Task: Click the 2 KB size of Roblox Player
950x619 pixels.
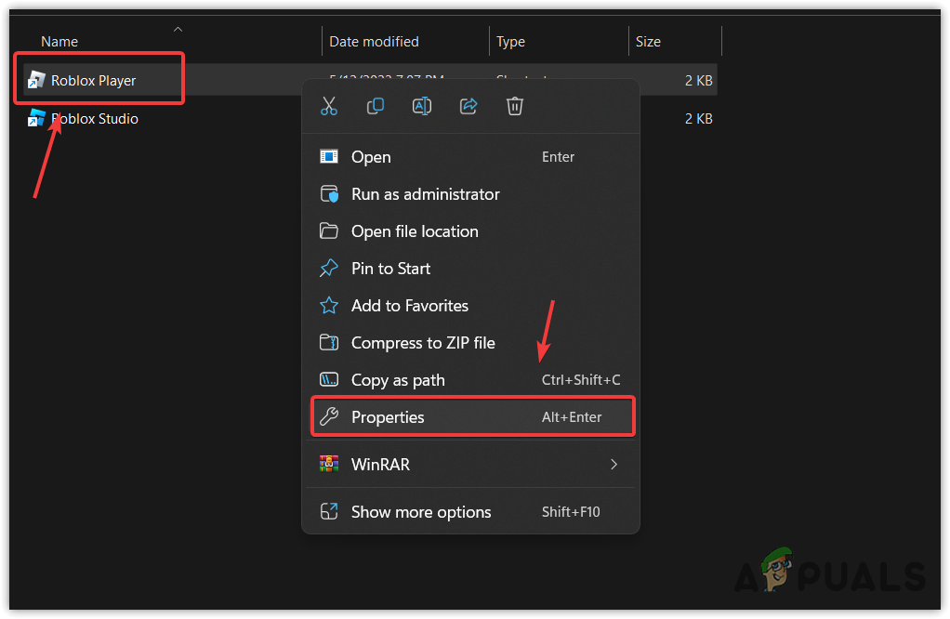Action: click(x=699, y=81)
